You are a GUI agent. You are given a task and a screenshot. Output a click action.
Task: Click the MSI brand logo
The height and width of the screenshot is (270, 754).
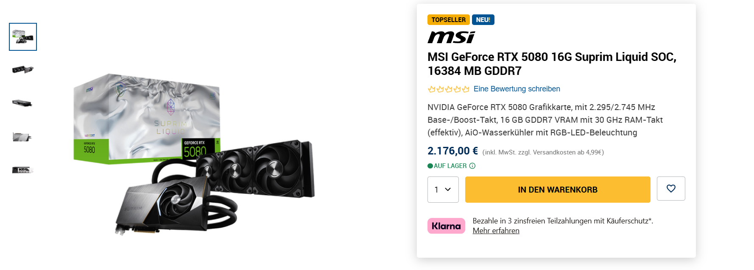[451, 37]
